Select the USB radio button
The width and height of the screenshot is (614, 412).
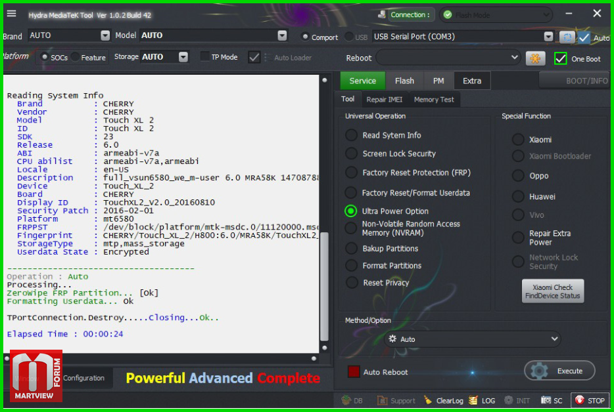tap(348, 37)
